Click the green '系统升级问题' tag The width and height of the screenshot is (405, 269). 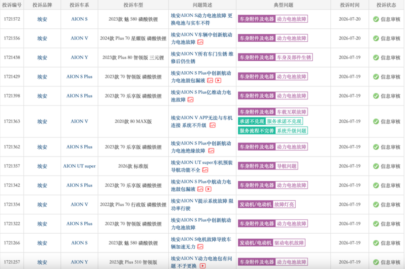[292, 131]
